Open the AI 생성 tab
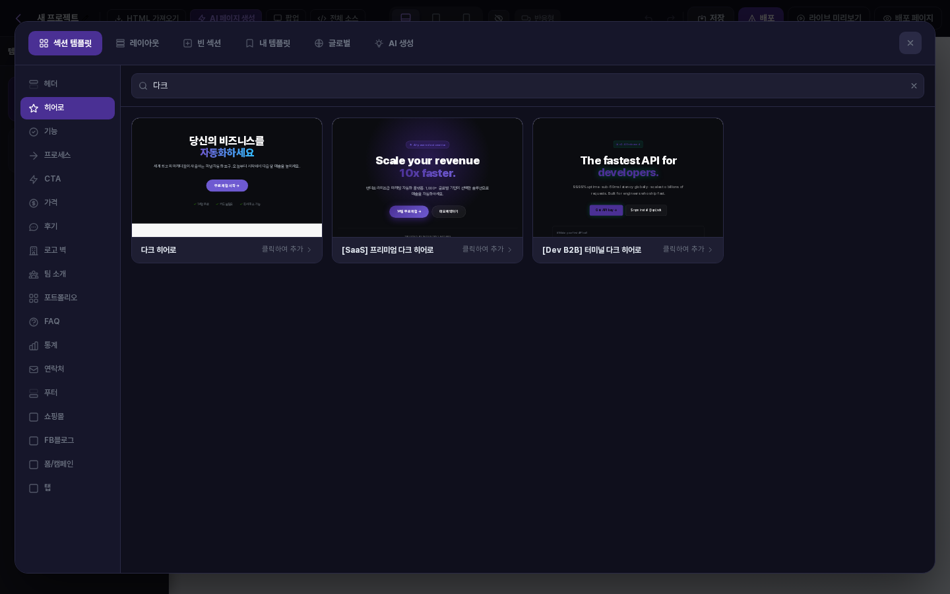This screenshot has height=594, width=950. (x=394, y=43)
